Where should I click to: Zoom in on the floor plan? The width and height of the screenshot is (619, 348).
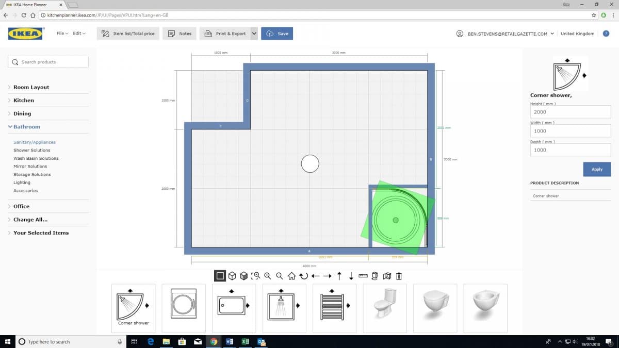[x=267, y=276]
